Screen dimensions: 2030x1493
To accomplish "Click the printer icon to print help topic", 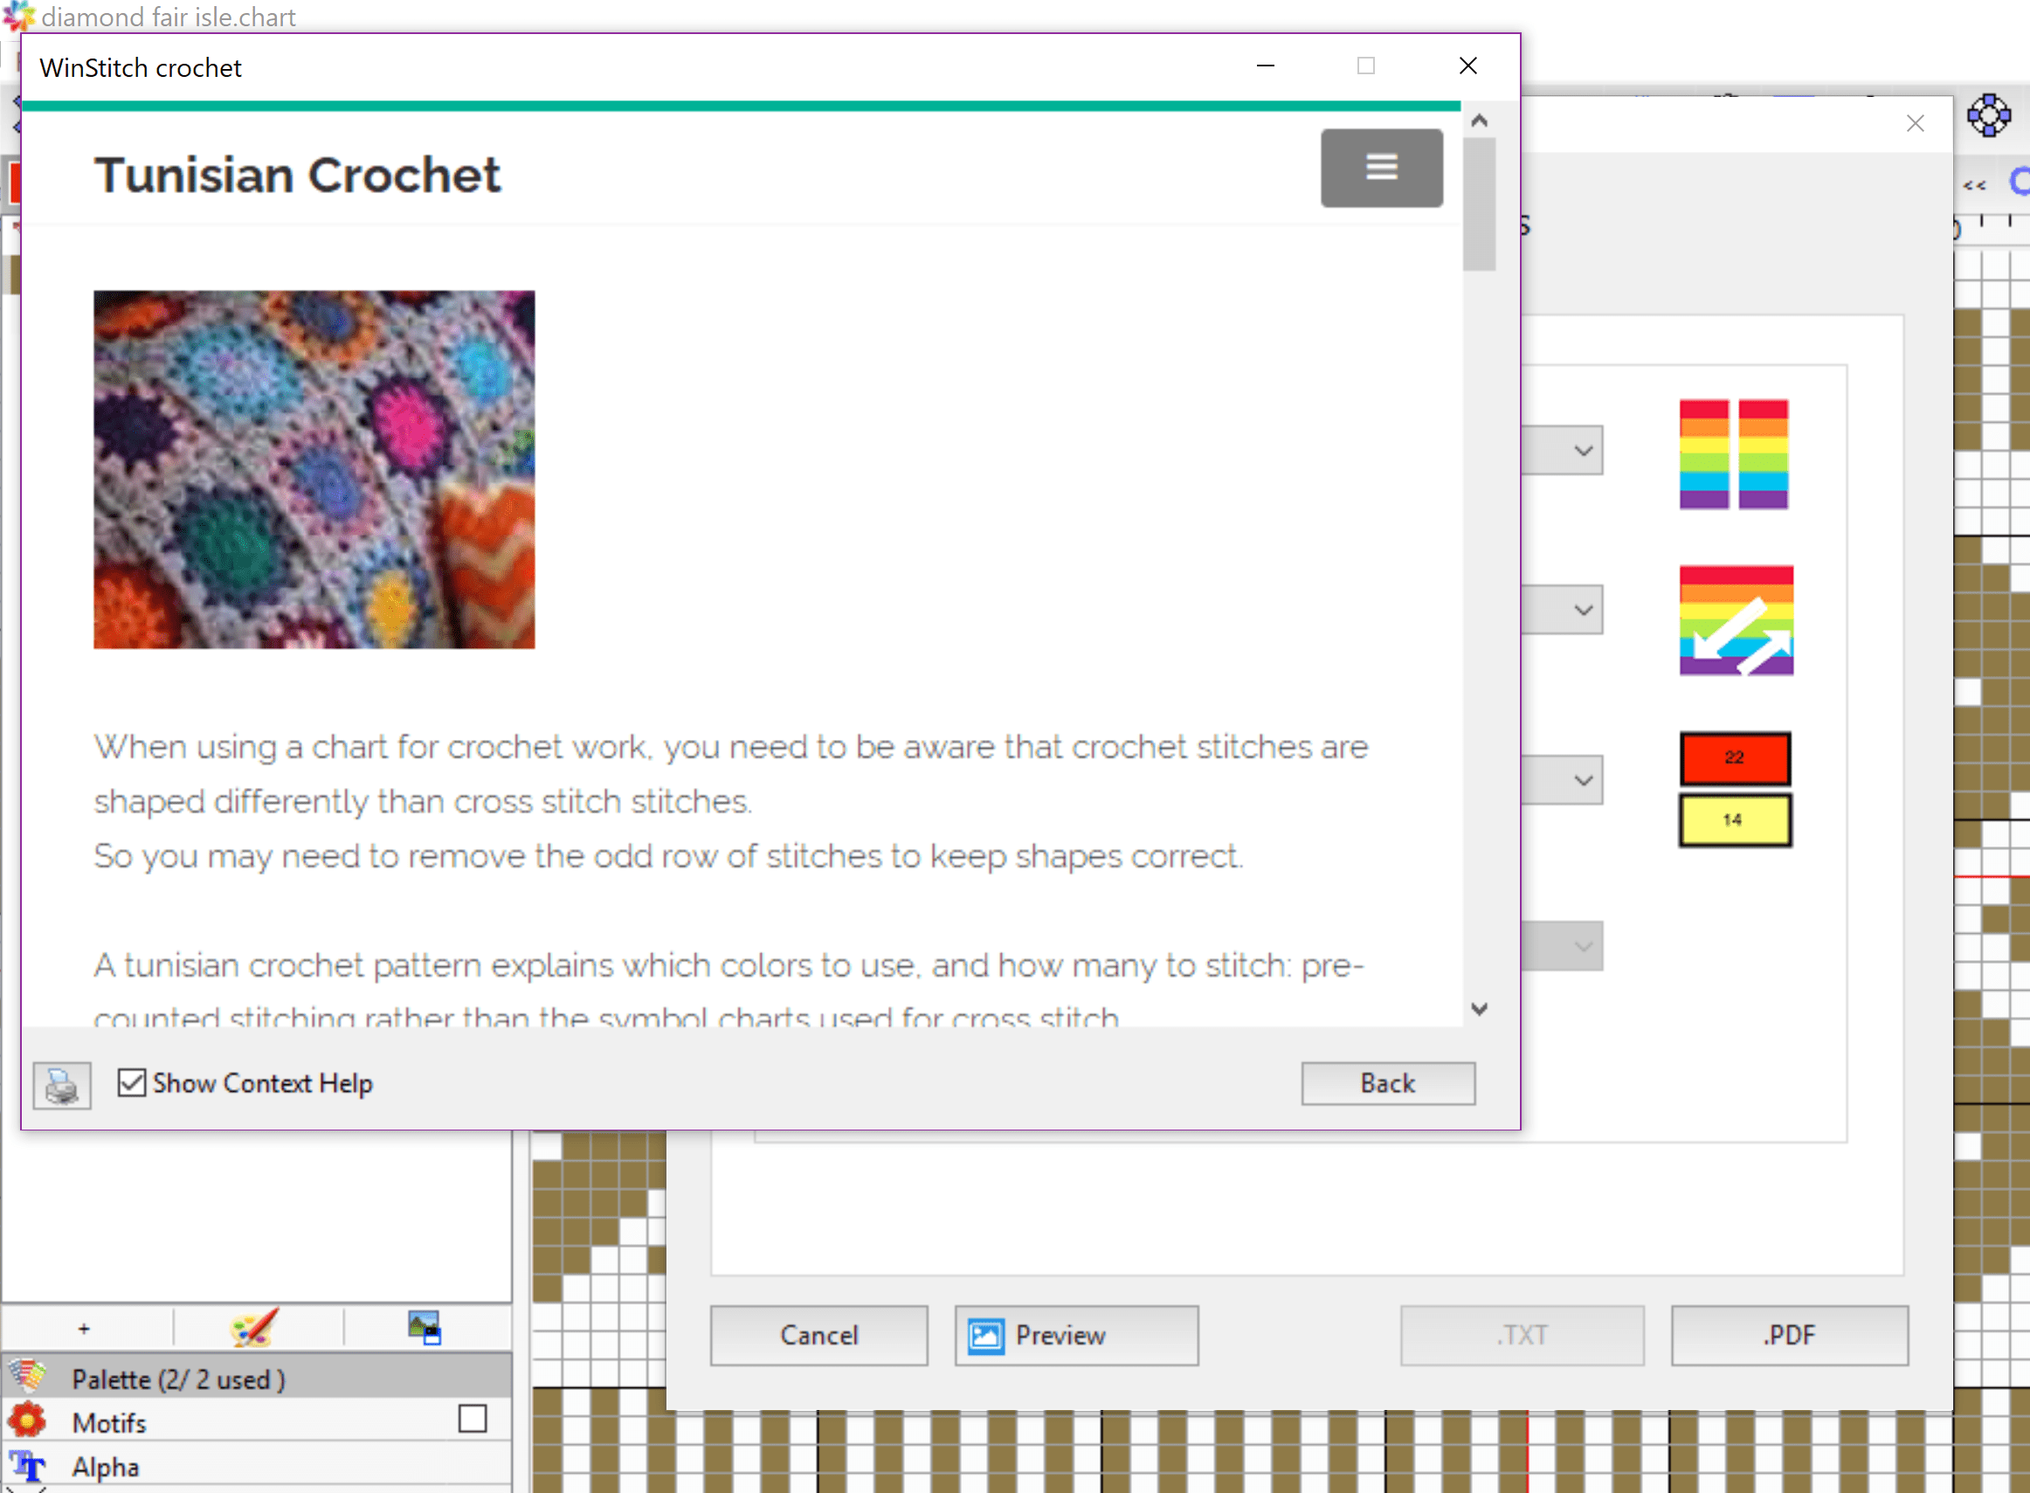I will tap(60, 1085).
